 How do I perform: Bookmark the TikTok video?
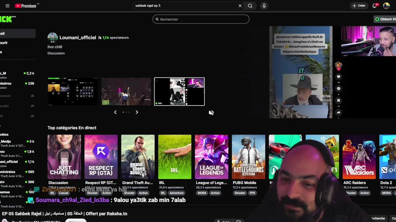coord(338,101)
